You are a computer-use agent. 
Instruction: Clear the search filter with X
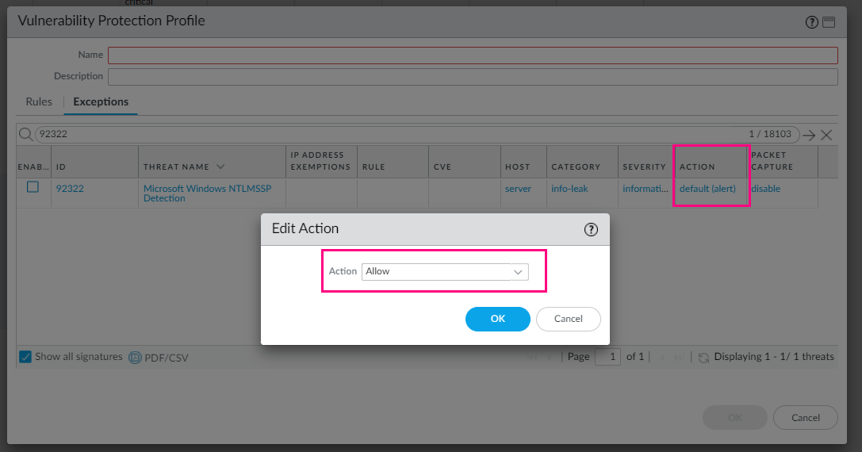click(826, 135)
